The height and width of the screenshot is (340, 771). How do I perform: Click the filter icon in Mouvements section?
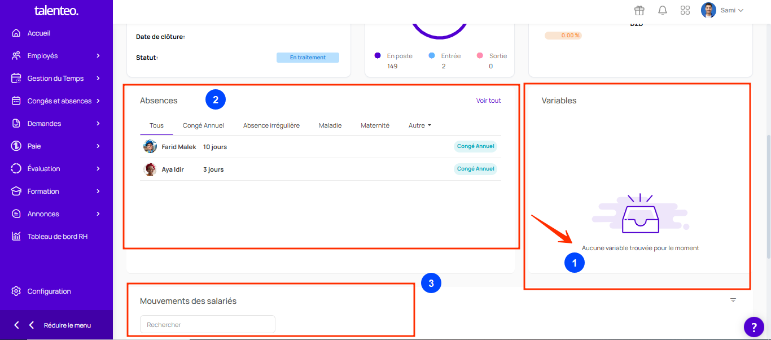pyautogui.click(x=733, y=300)
